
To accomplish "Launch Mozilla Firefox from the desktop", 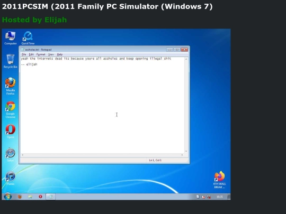I will point(11,86).
